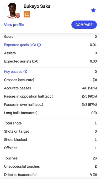
Task: Open the View profile link
Action: [14, 25]
